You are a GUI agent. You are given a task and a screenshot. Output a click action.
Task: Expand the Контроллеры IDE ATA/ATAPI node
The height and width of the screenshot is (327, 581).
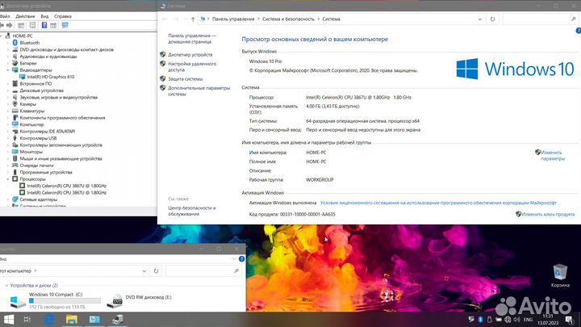pos(8,132)
